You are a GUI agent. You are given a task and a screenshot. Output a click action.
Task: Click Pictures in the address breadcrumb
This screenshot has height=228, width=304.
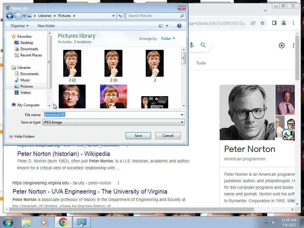64,16
